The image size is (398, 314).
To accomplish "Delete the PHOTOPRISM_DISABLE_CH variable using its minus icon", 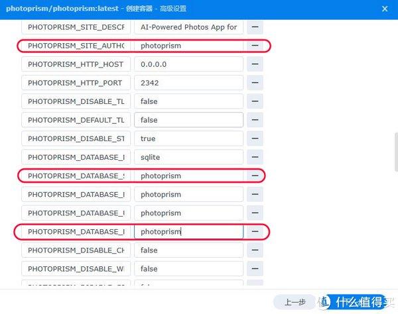I will [x=255, y=250].
